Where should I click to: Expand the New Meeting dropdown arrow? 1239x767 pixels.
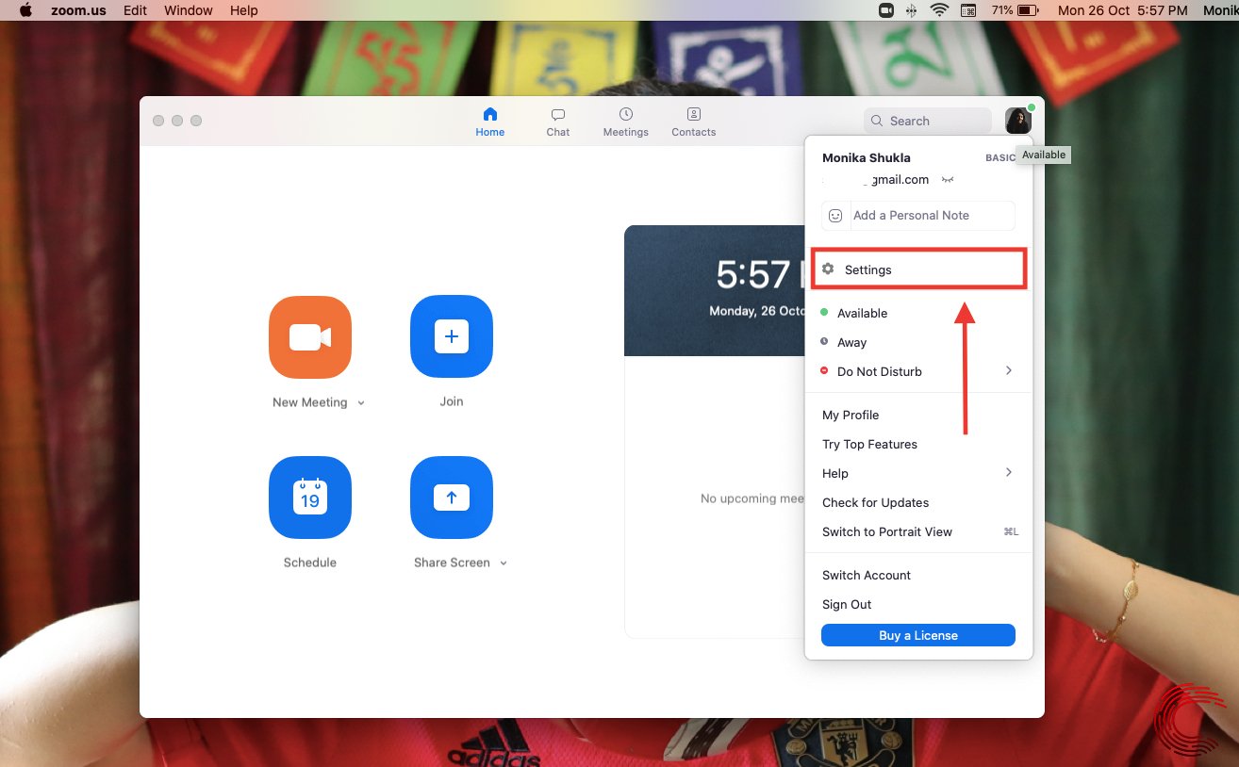tap(360, 402)
